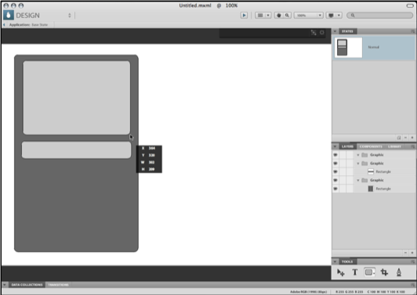Image resolution: width=417 pixels, height=295 pixels.
Task: Select the Selection arrow tool
Action: tap(341, 272)
